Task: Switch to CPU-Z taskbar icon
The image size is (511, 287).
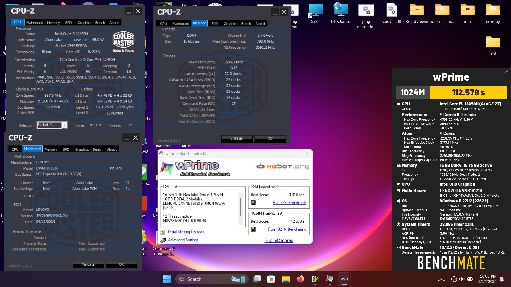Action: click(x=344, y=279)
